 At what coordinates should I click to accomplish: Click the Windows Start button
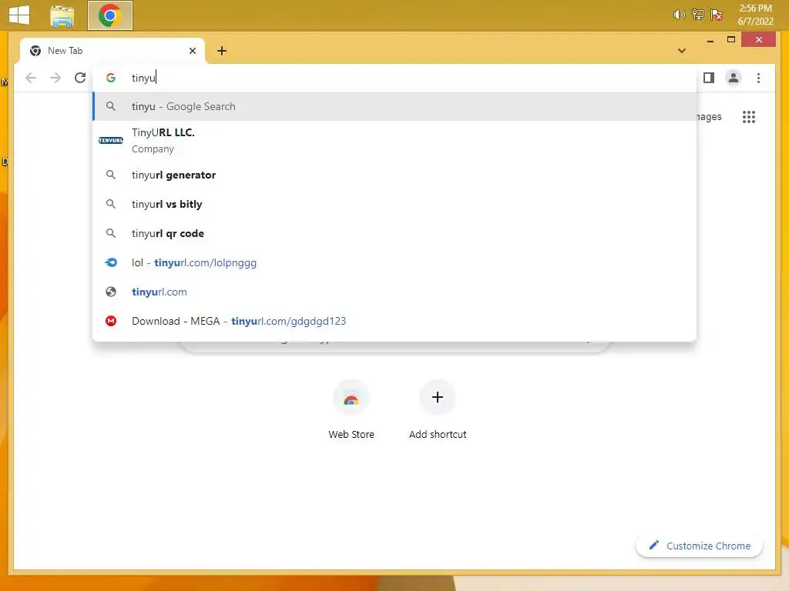(19, 15)
